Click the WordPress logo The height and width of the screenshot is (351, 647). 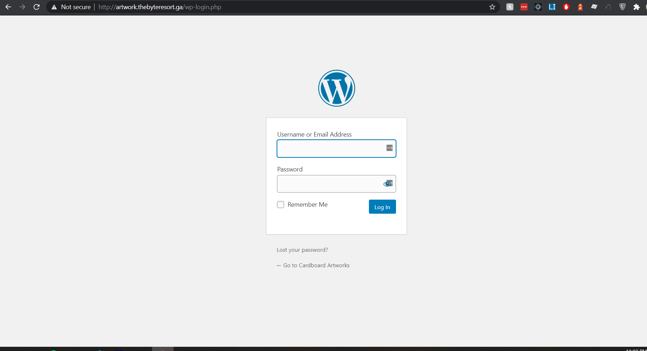pos(337,88)
